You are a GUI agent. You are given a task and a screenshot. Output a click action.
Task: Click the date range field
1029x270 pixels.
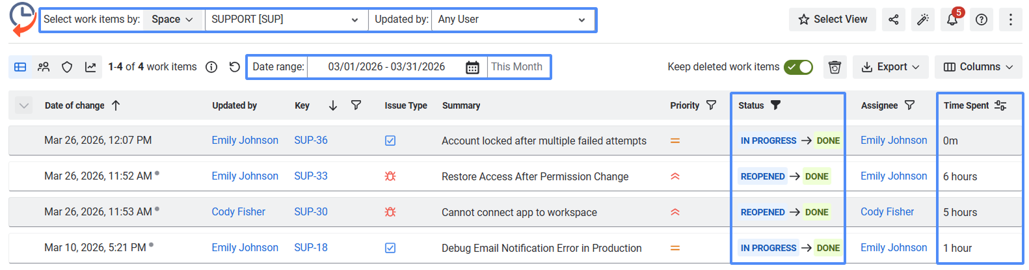(x=386, y=67)
